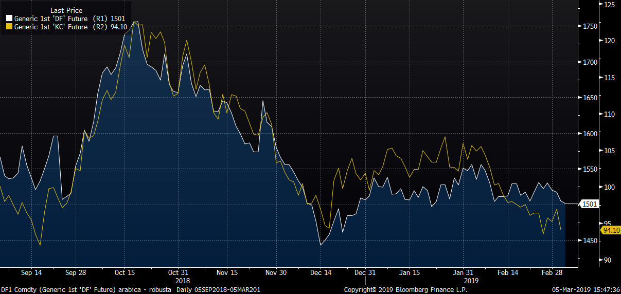Click the 125 value on the right axis
The image size is (621, 294).
coord(609,4)
